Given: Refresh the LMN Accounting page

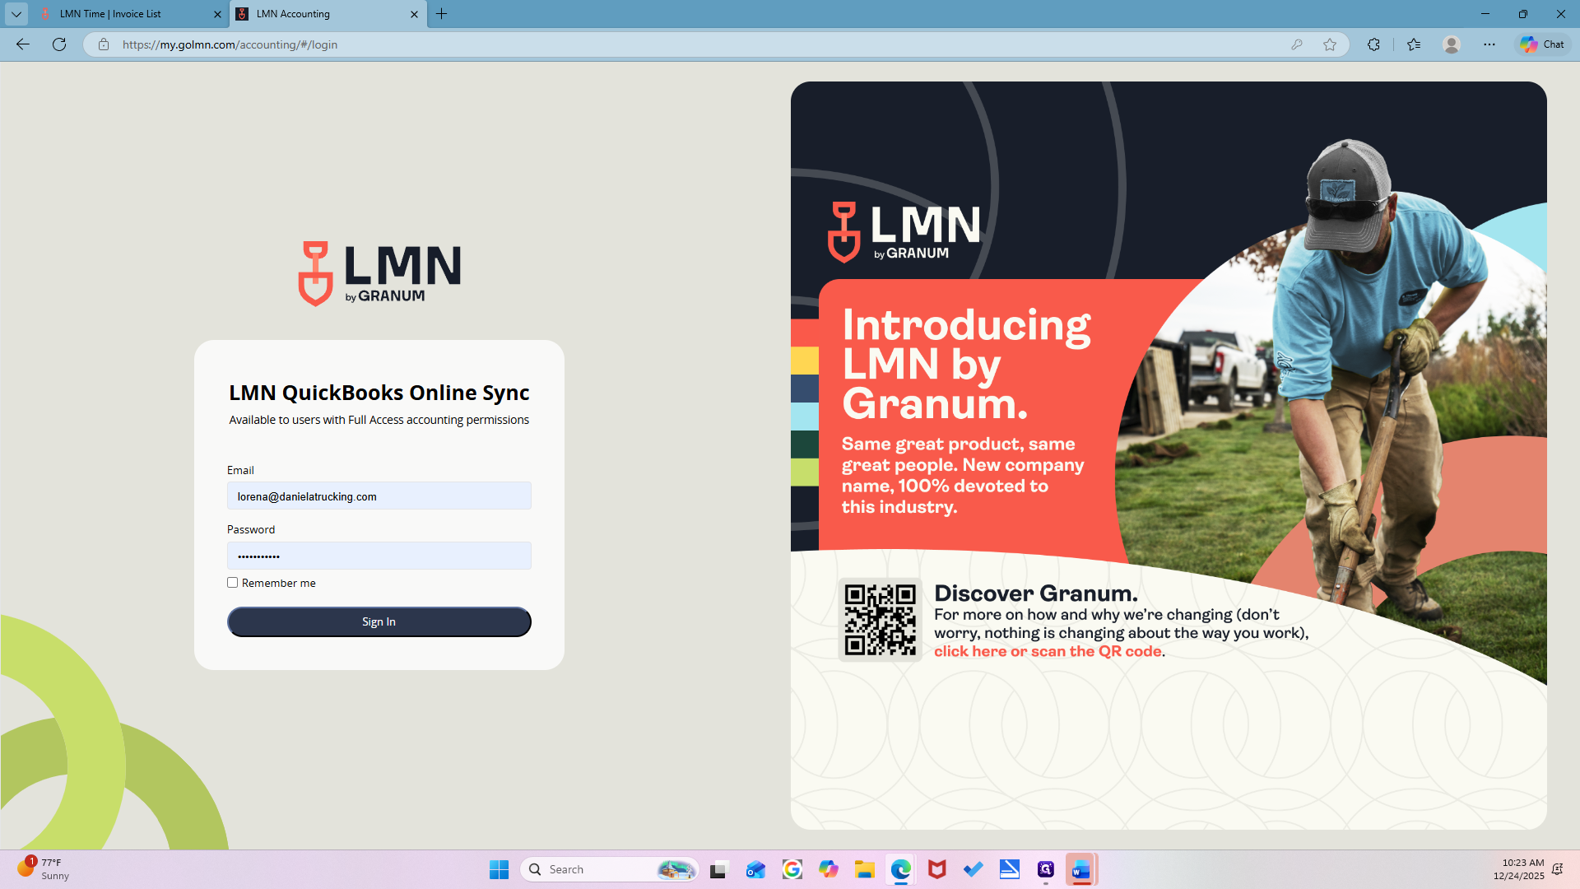Looking at the screenshot, I should point(59,44).
